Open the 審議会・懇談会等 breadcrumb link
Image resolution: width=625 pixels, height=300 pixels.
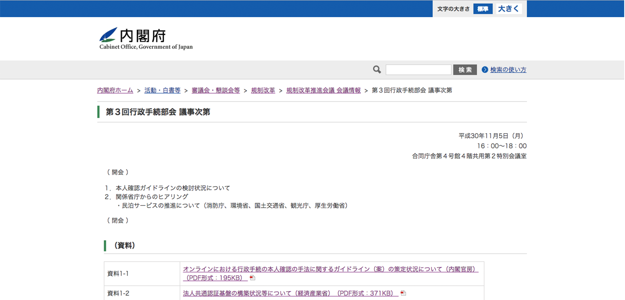click(x=216, y=90)
